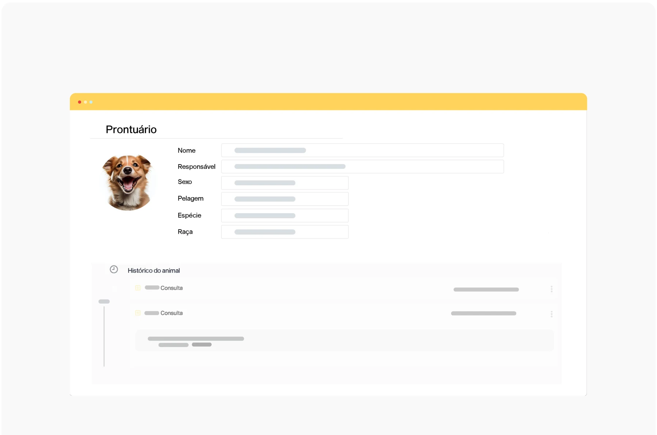This screenshot has height=435, width=657.
Task: Click the detail card under second Consulta
Action: (x=345, y=340)
